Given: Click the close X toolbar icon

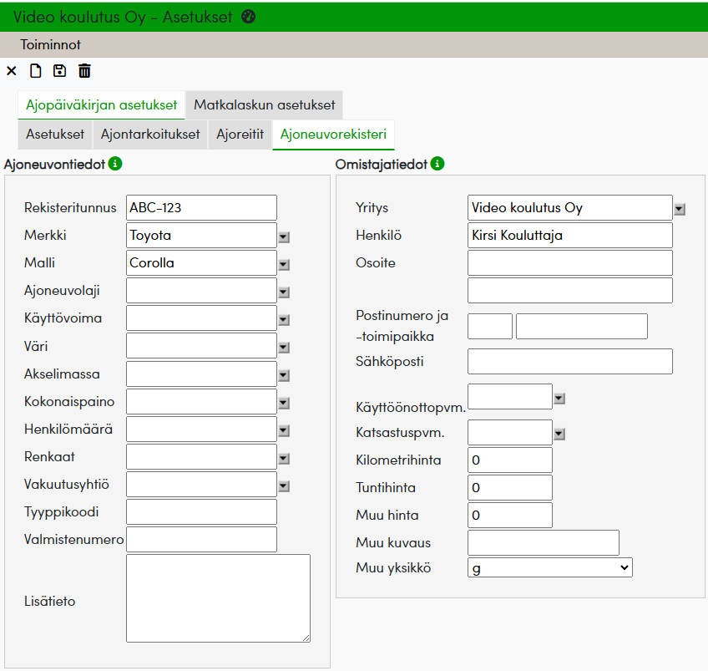Looking at the screenshot, I should pyautogui.click(x=11, y=71).
